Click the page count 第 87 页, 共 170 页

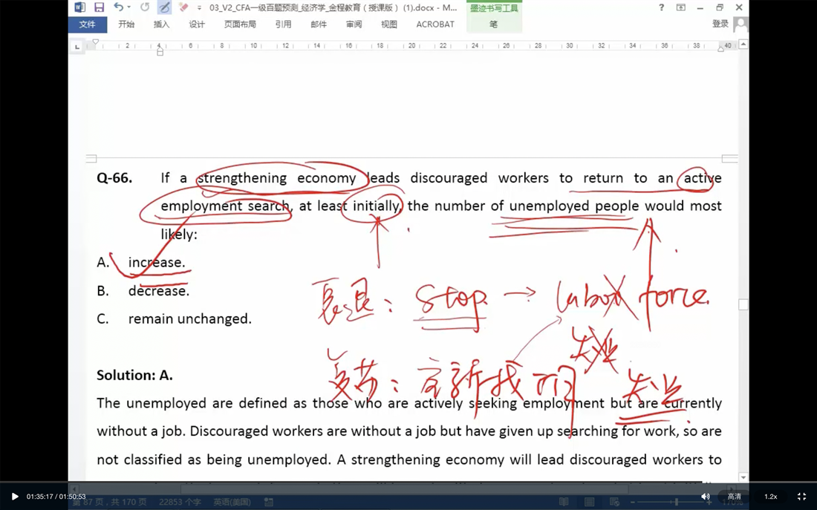pos(110,502)
